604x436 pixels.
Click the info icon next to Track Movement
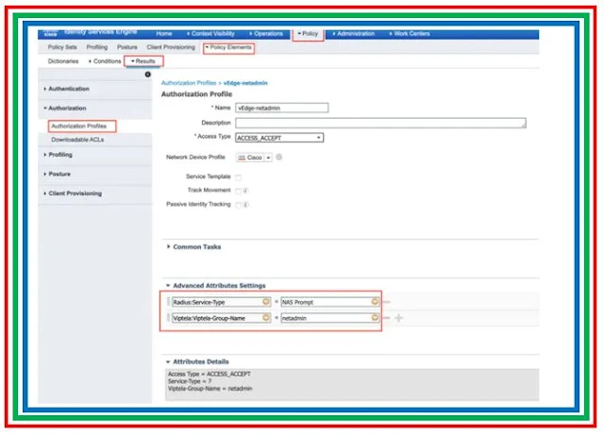pyautogui.click(x=245, y=191)
